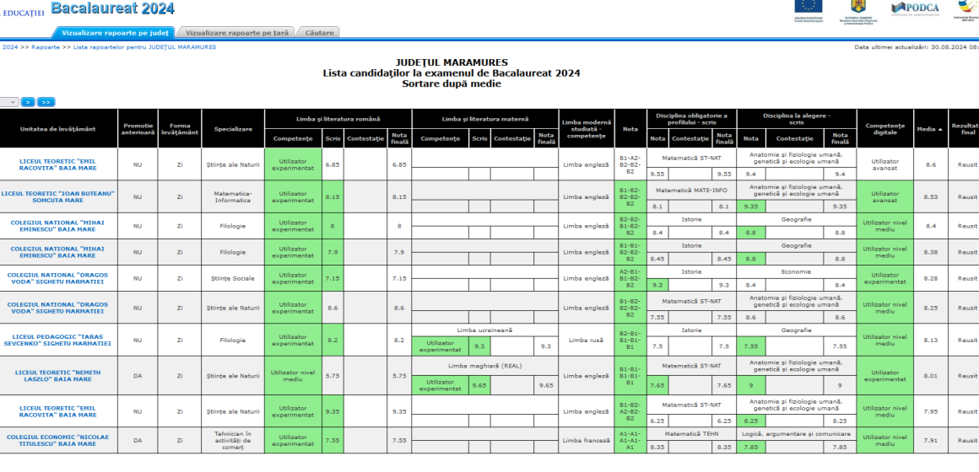Click the Specializare column header
979x472 pixels.
[234, 129]
